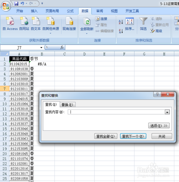Click the 编辑链接 edit links item
Screen dimensions: 179x182
point(105,31)
